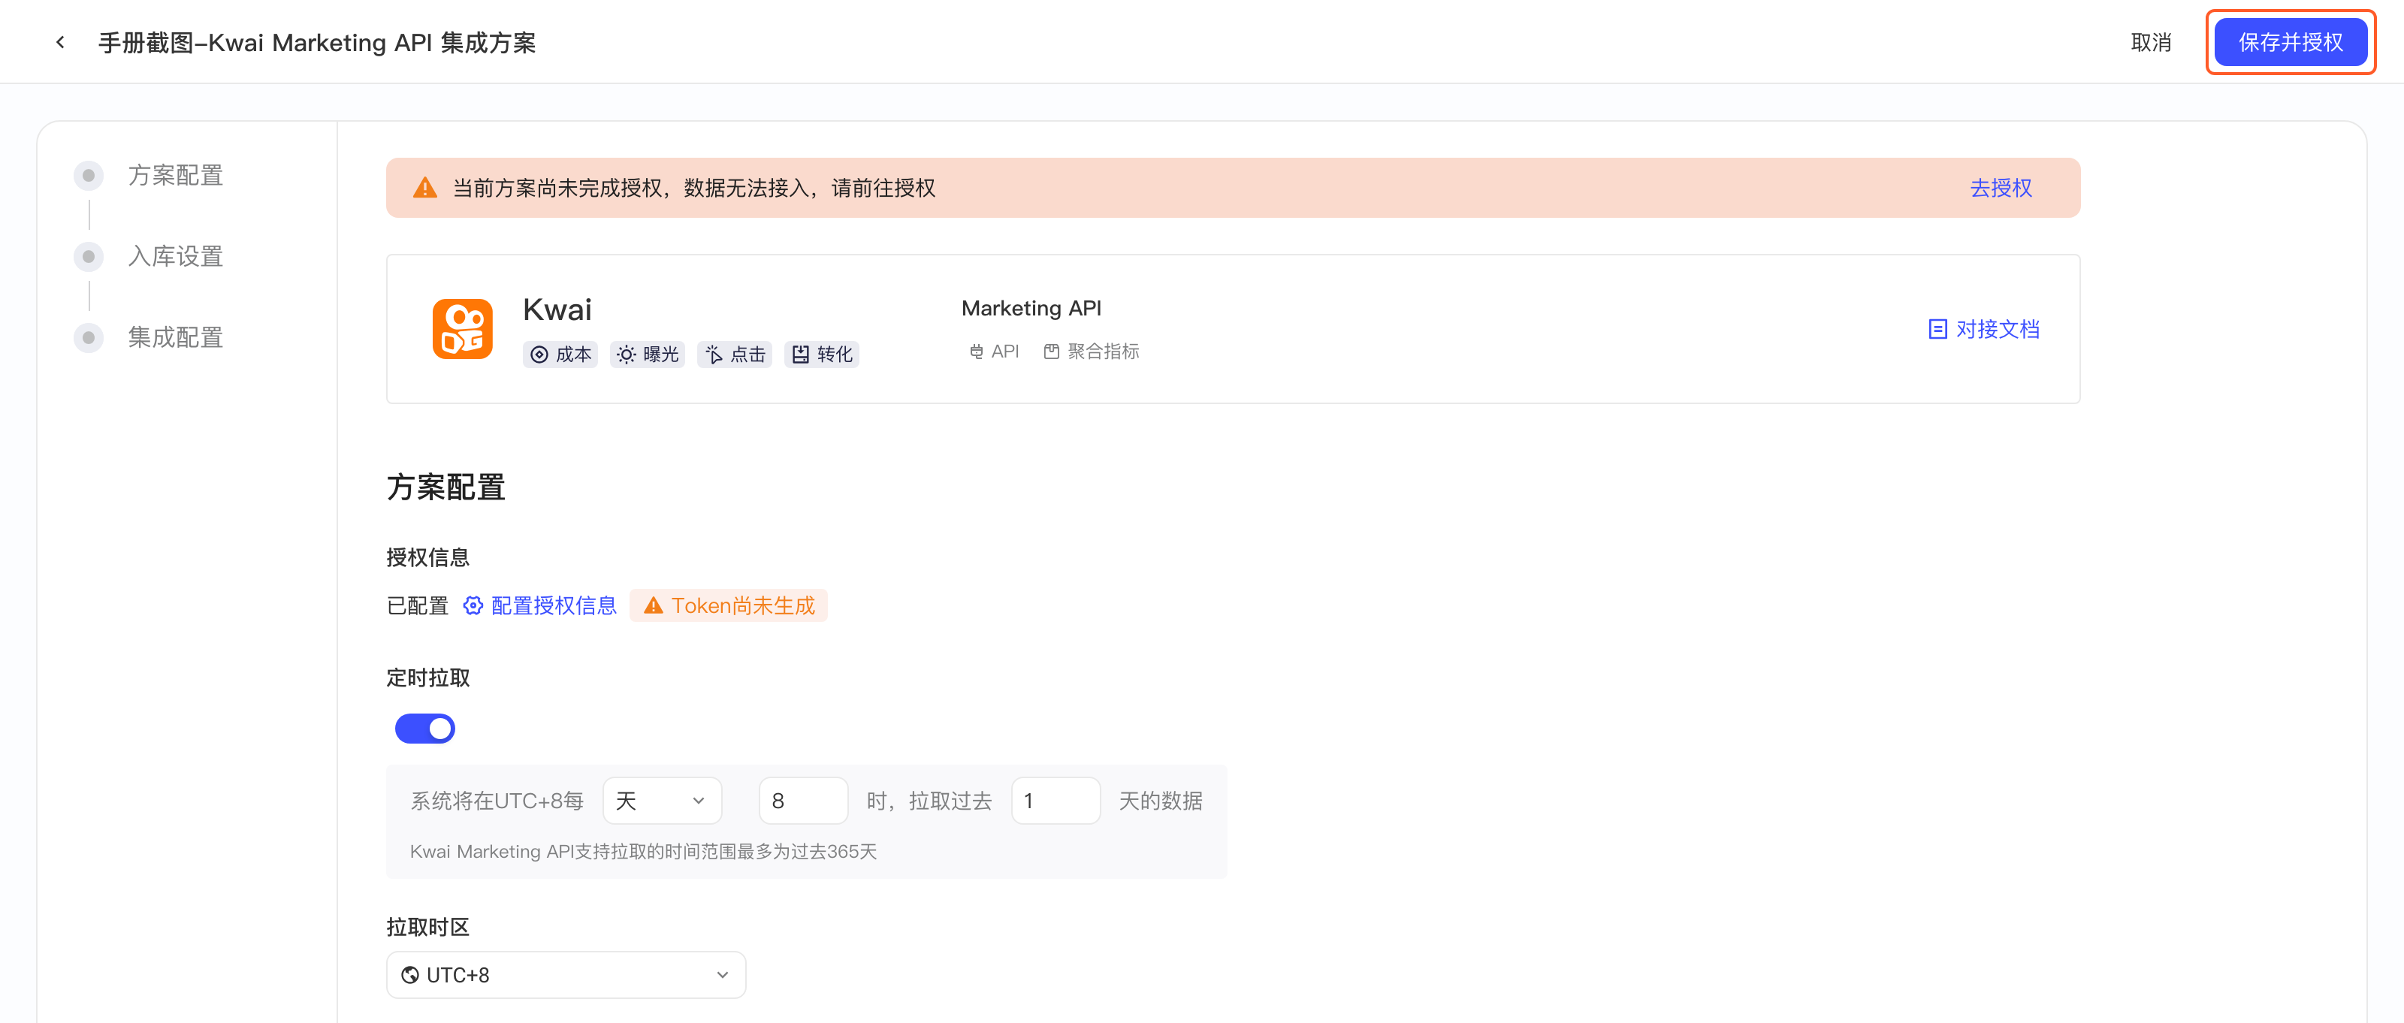The image size is (2404, 1023).
Task: Click the warning triangle in banner
Action: point(424,188)
